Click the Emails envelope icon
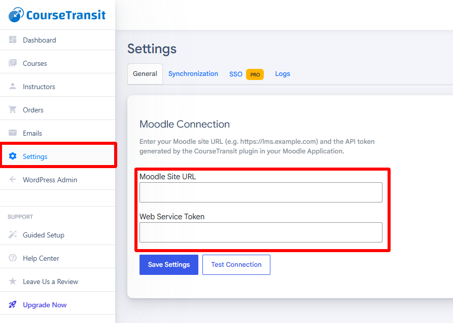 click(13, 133)
